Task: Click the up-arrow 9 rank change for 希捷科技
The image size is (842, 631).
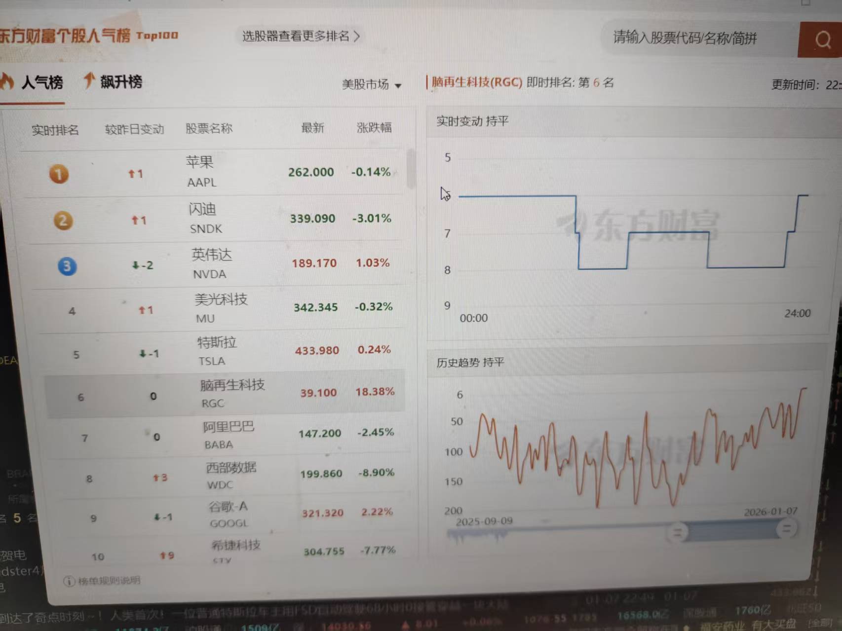Action: pos(167,556)
